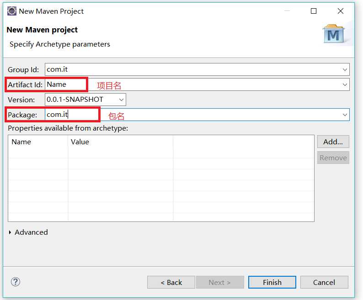Click the Add... property button

pyautogui.click(x=333, y=142)
